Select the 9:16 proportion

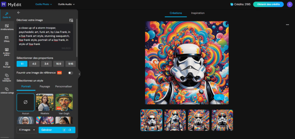71,64
